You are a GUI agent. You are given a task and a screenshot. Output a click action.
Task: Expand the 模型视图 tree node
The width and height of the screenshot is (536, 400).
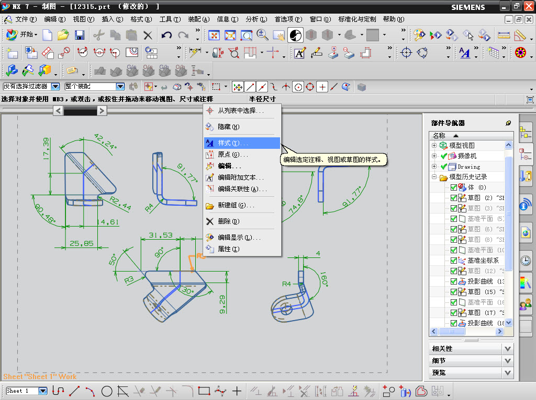click(434, 145)
